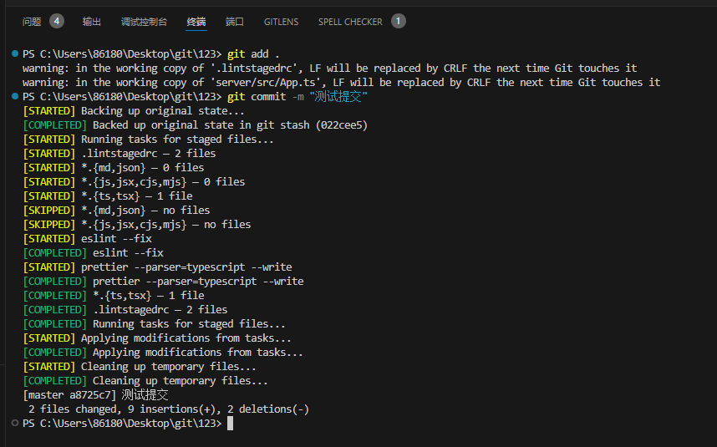Click the commit message "测试提交" in the command
The height and width of the screenshot is (447, 717).
click(338, 97)
